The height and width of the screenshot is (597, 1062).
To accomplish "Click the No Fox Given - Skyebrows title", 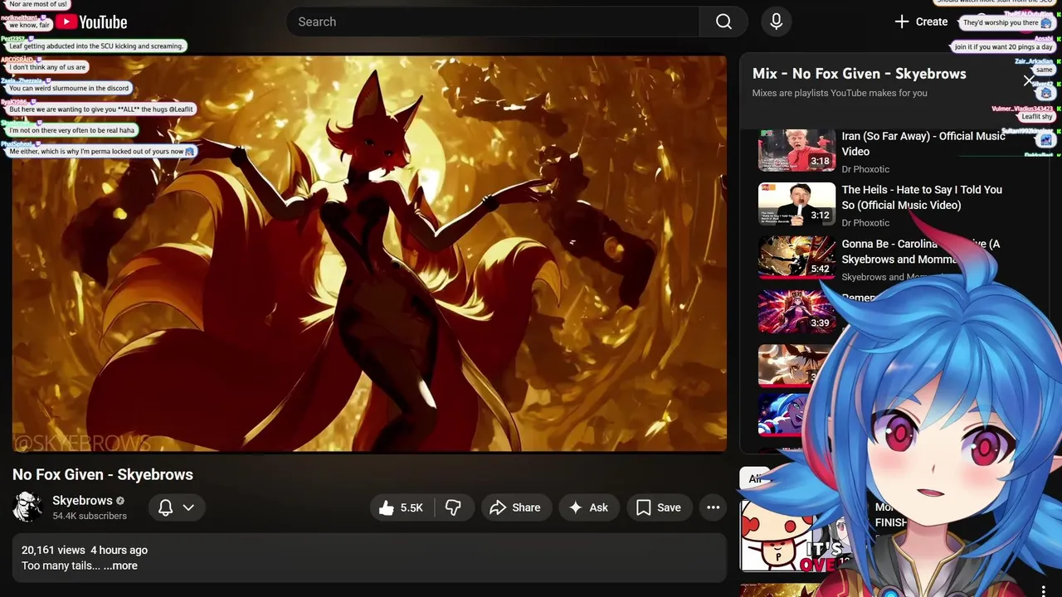I will coord(103,474).
